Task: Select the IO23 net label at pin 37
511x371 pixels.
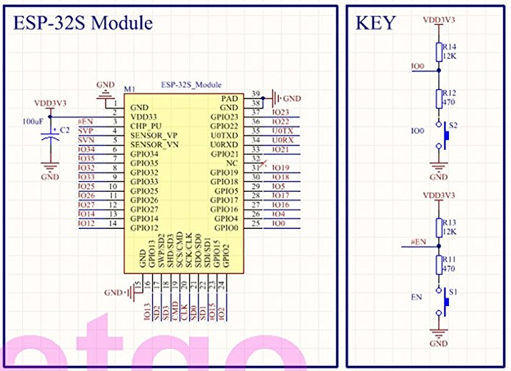Action: pos(280,113)
